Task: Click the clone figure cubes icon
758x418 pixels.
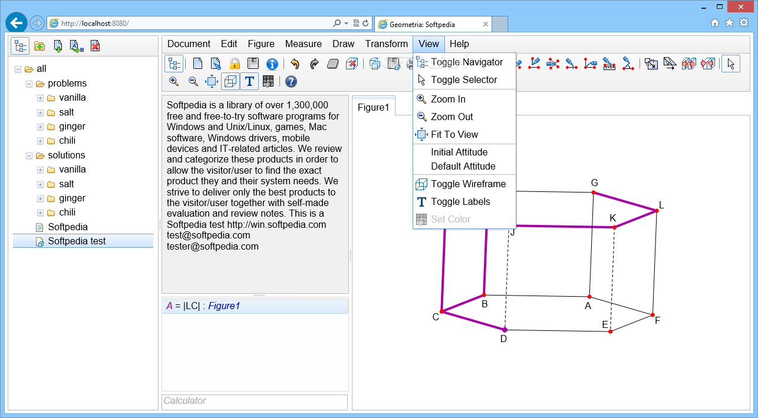Action: (375, 64)
